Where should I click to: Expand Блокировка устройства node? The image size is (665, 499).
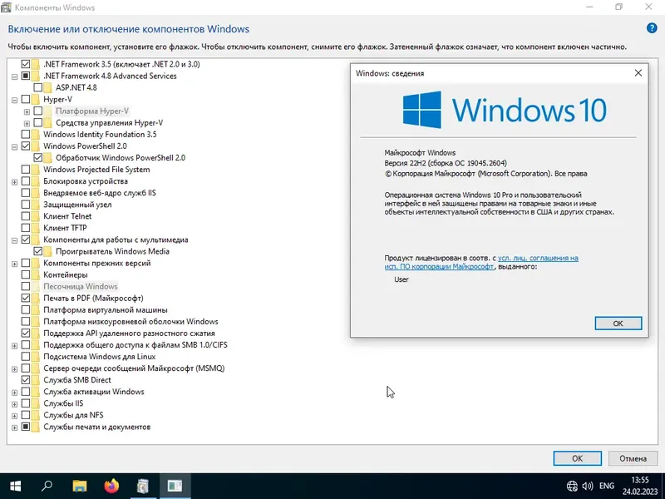14,182
